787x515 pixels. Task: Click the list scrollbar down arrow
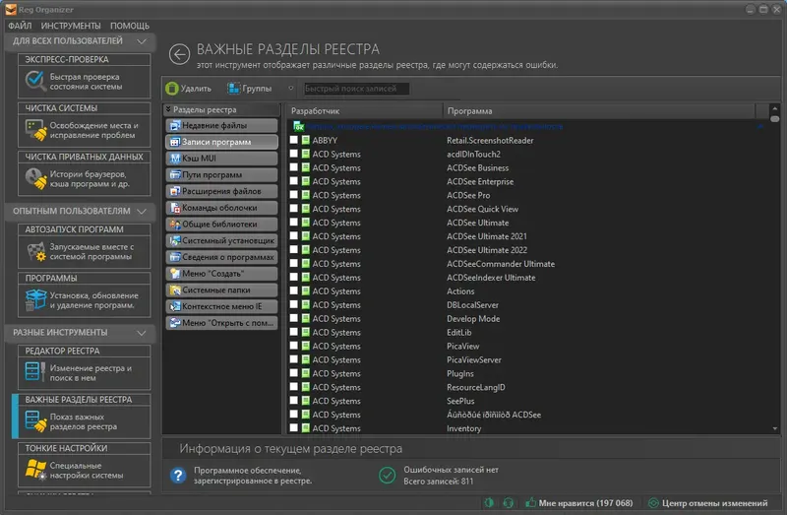775,428
